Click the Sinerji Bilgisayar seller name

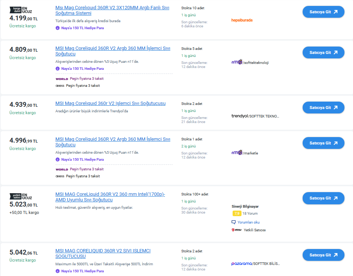(245, 206)
